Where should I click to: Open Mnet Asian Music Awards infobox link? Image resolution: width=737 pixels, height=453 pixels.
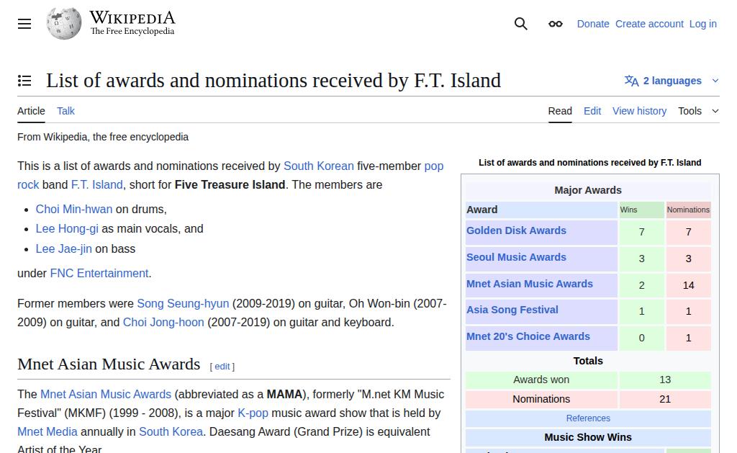click(x=529, y=284)
